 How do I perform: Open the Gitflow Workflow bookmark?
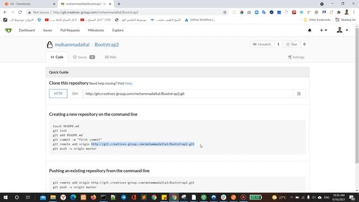point(200,20)
